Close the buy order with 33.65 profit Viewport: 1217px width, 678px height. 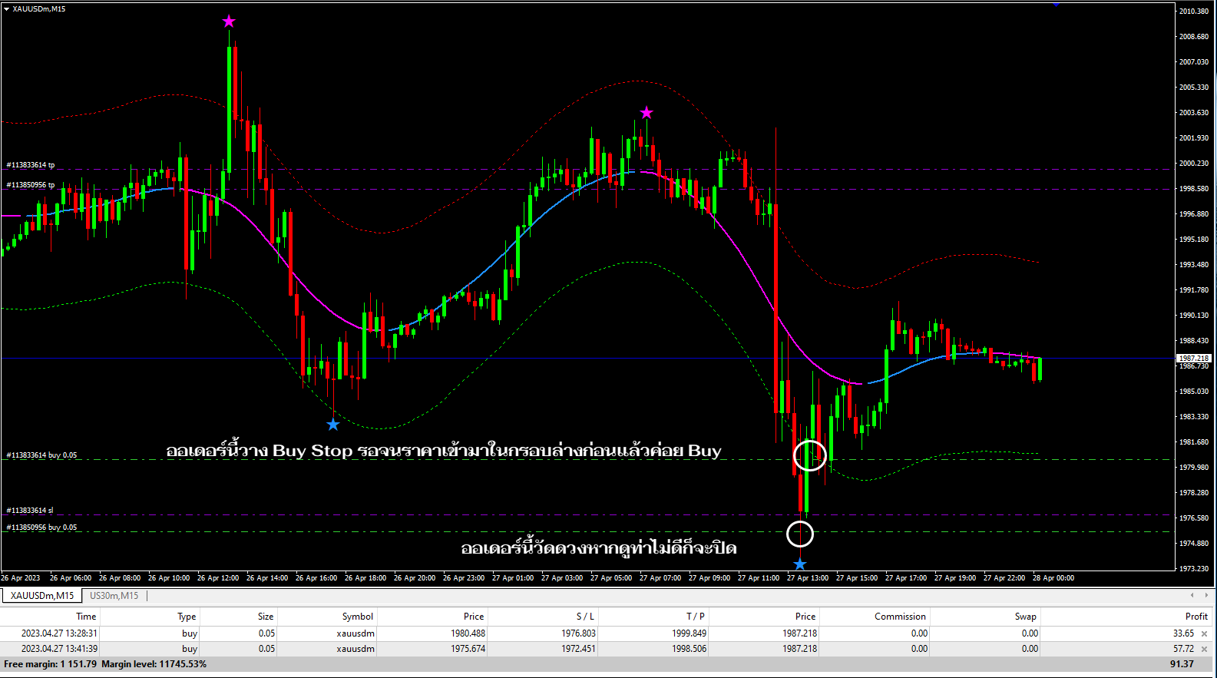(x=1204, y=634)
